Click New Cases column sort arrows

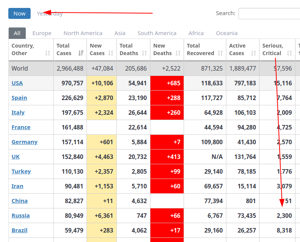[x=111, y=53]
